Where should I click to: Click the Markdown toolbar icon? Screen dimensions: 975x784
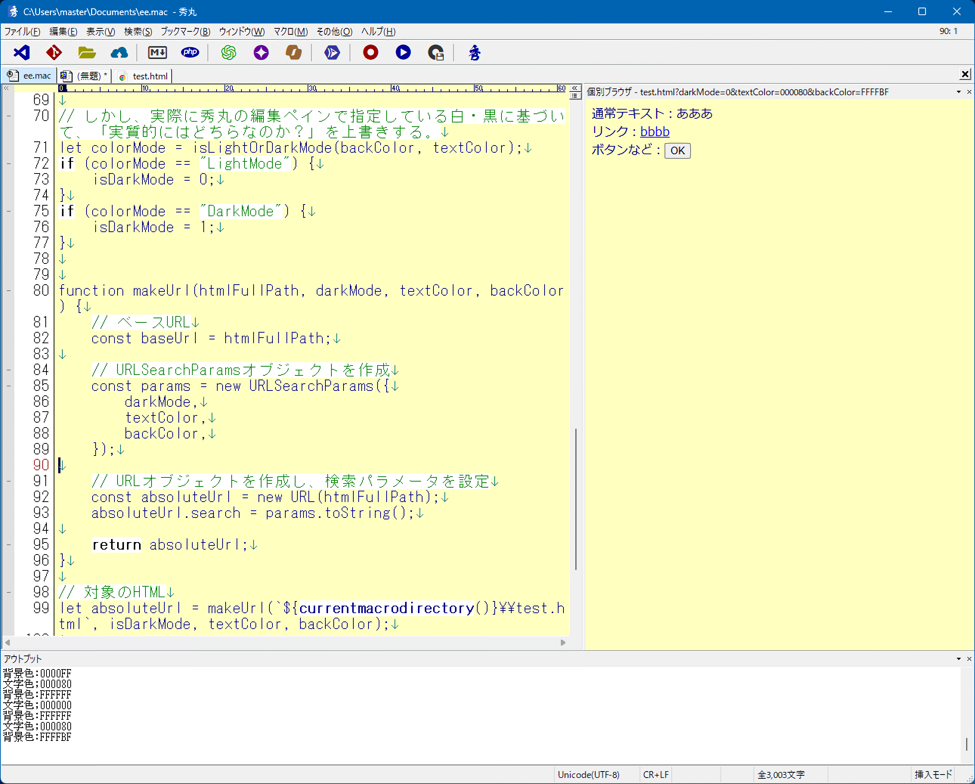[157, 53]
